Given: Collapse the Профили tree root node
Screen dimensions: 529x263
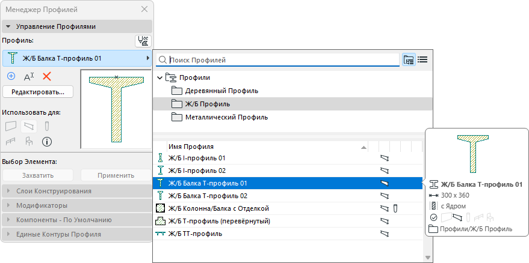Looking at the screenshot, I should point(159,78).
